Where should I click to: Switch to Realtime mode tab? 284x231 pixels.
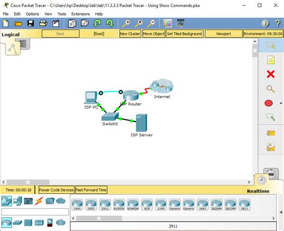(x=258, y=191)
